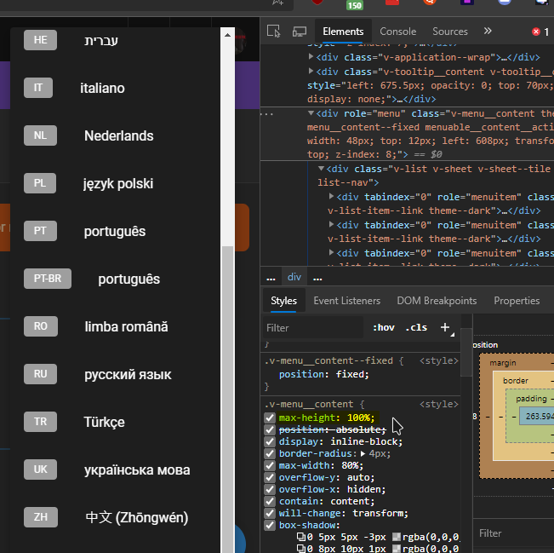The height and width of the screenshot is (553, 554).
Task: Toggle the device toolbar icon
Action: point(300,32)
